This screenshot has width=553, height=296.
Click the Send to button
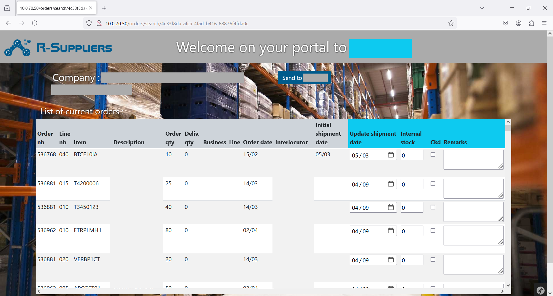point(304,78)
